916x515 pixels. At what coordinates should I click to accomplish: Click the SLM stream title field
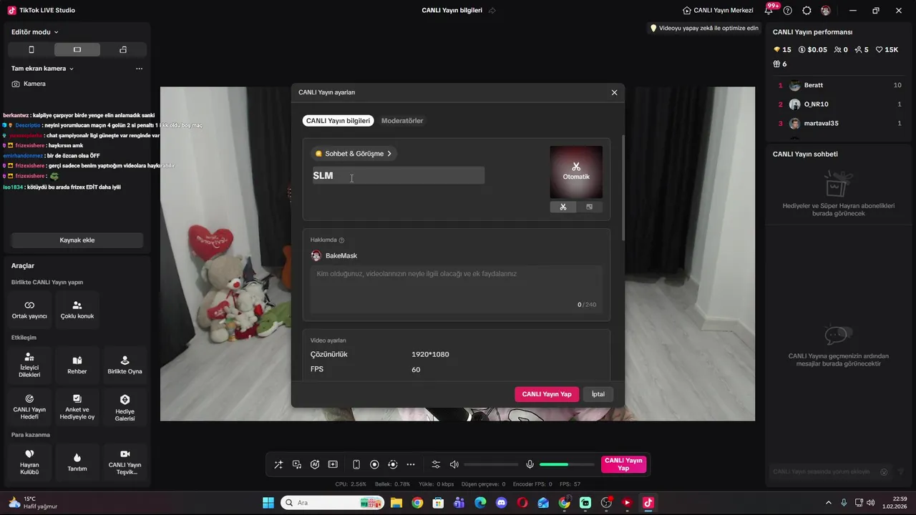(398, 175)
